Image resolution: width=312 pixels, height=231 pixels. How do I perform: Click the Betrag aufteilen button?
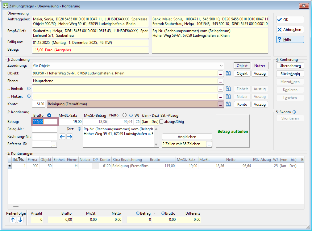tap(233, 131)
